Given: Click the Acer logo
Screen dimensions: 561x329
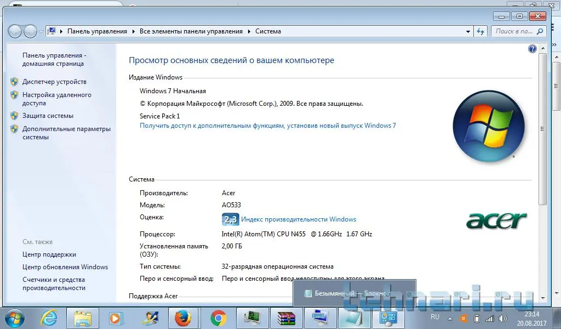Looking at the screenshot, I should 496,220.
